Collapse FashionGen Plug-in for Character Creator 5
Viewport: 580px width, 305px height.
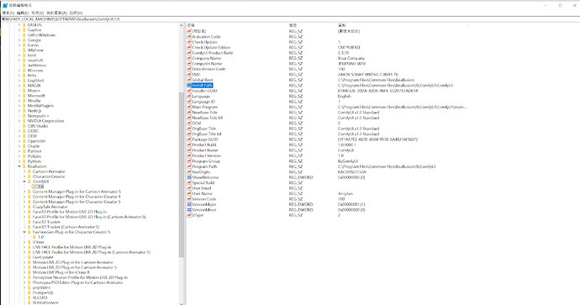(24, 232)
